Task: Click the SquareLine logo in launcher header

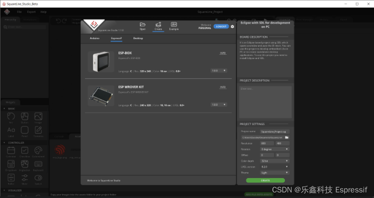Action: click(94, 24)
